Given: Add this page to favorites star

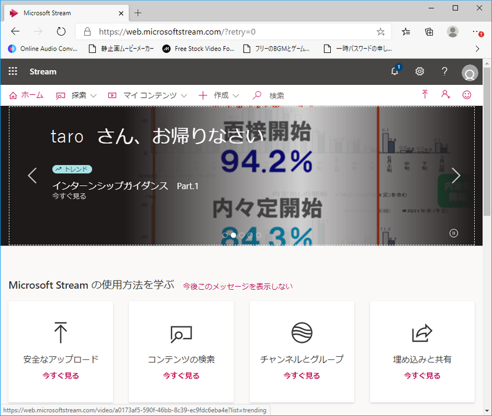Looking at the screenshot, I should tap(381, 32).
